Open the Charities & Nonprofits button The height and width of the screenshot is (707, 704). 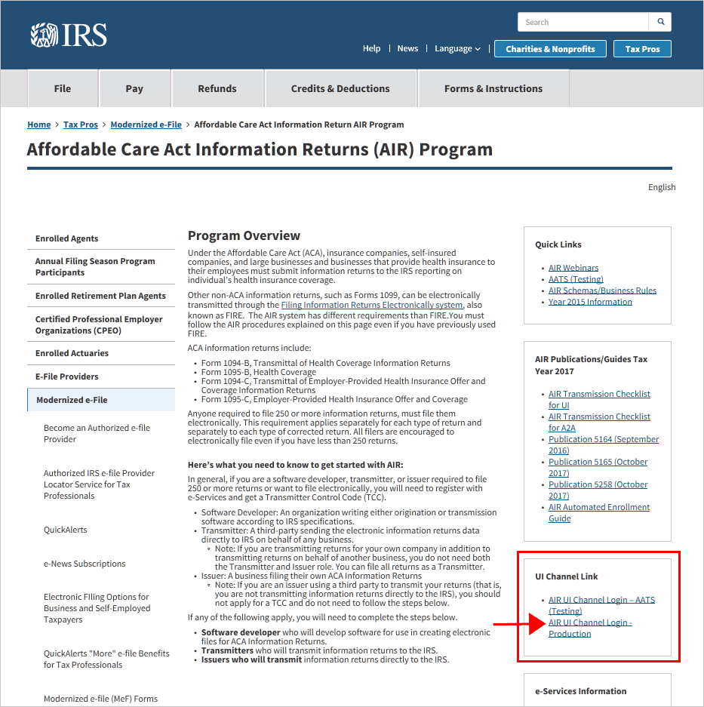tap(550, 49)
